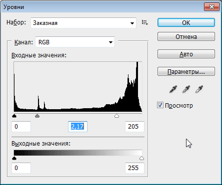Click the Авто button

coord(186,54)
